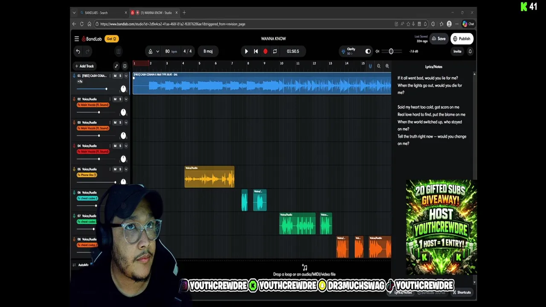Select the blue CASH COBAIN beat region
The image size is (546, 307).
pyautogui.click(x=262, y=83)
